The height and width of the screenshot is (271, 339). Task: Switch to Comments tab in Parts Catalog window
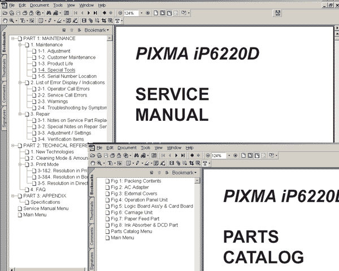pos(92,236)
